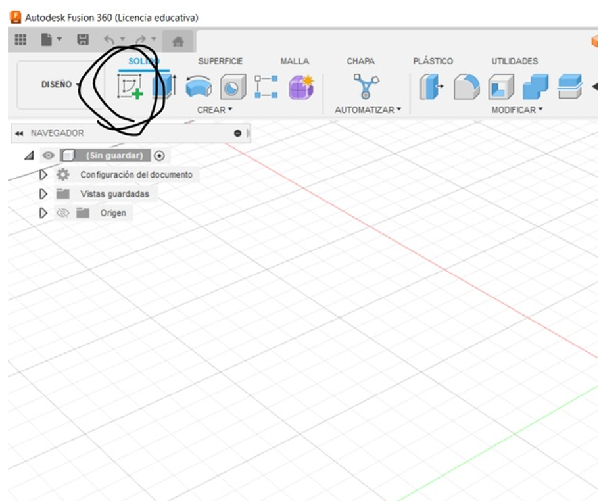Viewport: 599px width, 501px height.
Task: Open the undo history dropdown arrow
Action: [122, 39]
